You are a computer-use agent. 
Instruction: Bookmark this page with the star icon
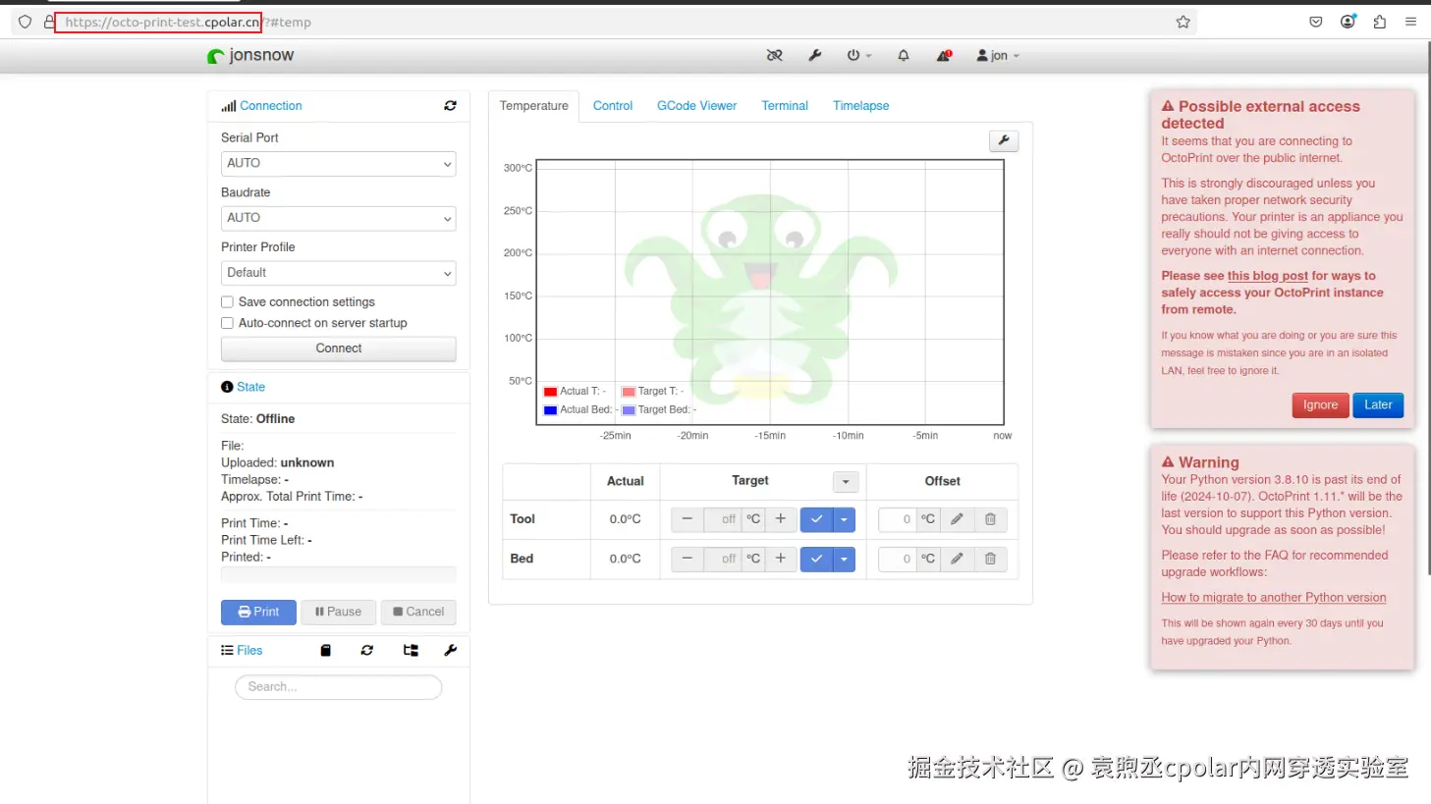tap(1183, 22)
